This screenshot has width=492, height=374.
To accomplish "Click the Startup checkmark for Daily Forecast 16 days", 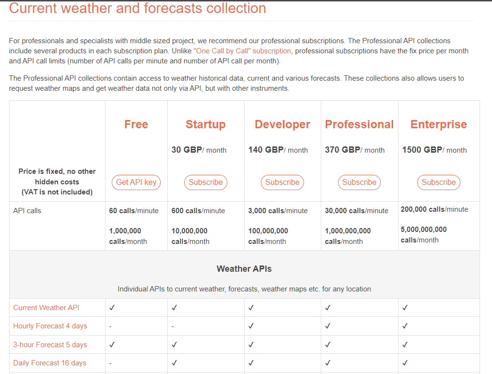I will tap(175, 363).
